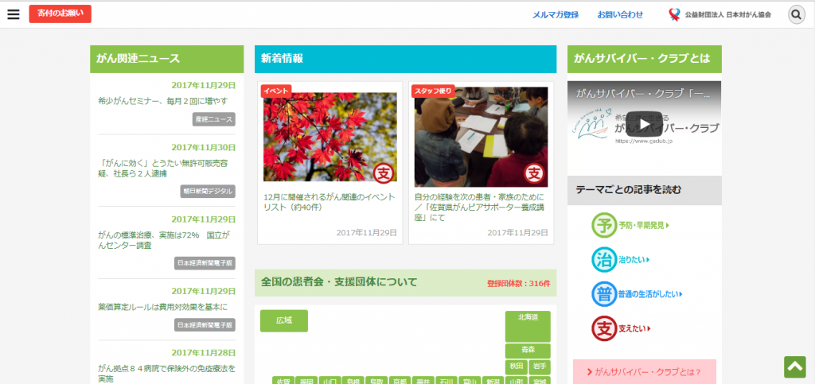Image resolution: width=815 pixels, height=384 pixels.
Task: Select the 広域 region button
Action: coord(284,320)
